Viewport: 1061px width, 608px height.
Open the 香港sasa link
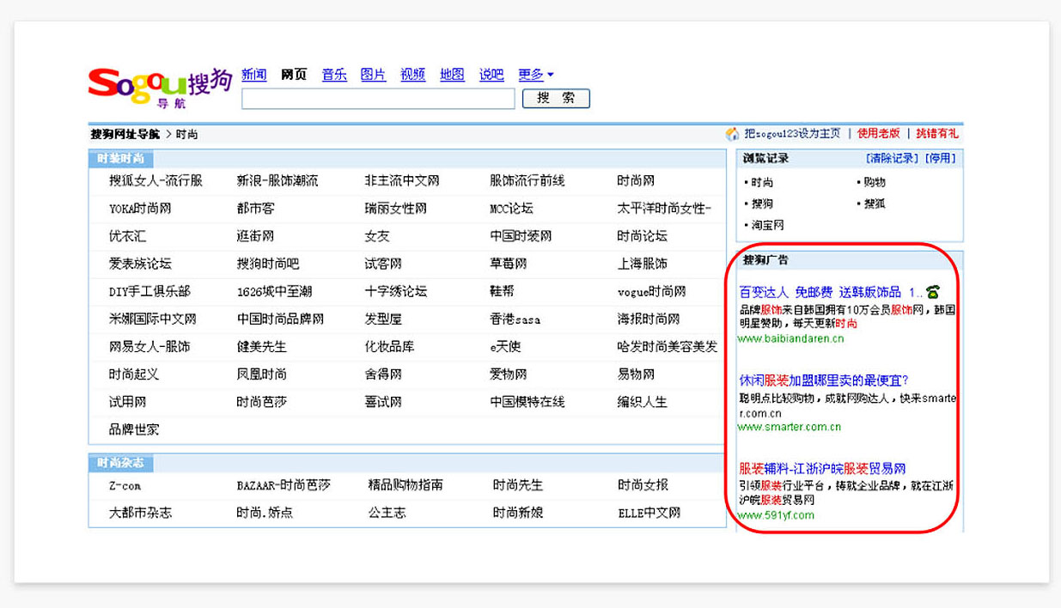coord(515,319)
